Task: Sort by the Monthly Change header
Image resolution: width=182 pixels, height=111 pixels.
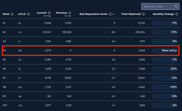Action: pyautogui.click(x=163, y=14)
